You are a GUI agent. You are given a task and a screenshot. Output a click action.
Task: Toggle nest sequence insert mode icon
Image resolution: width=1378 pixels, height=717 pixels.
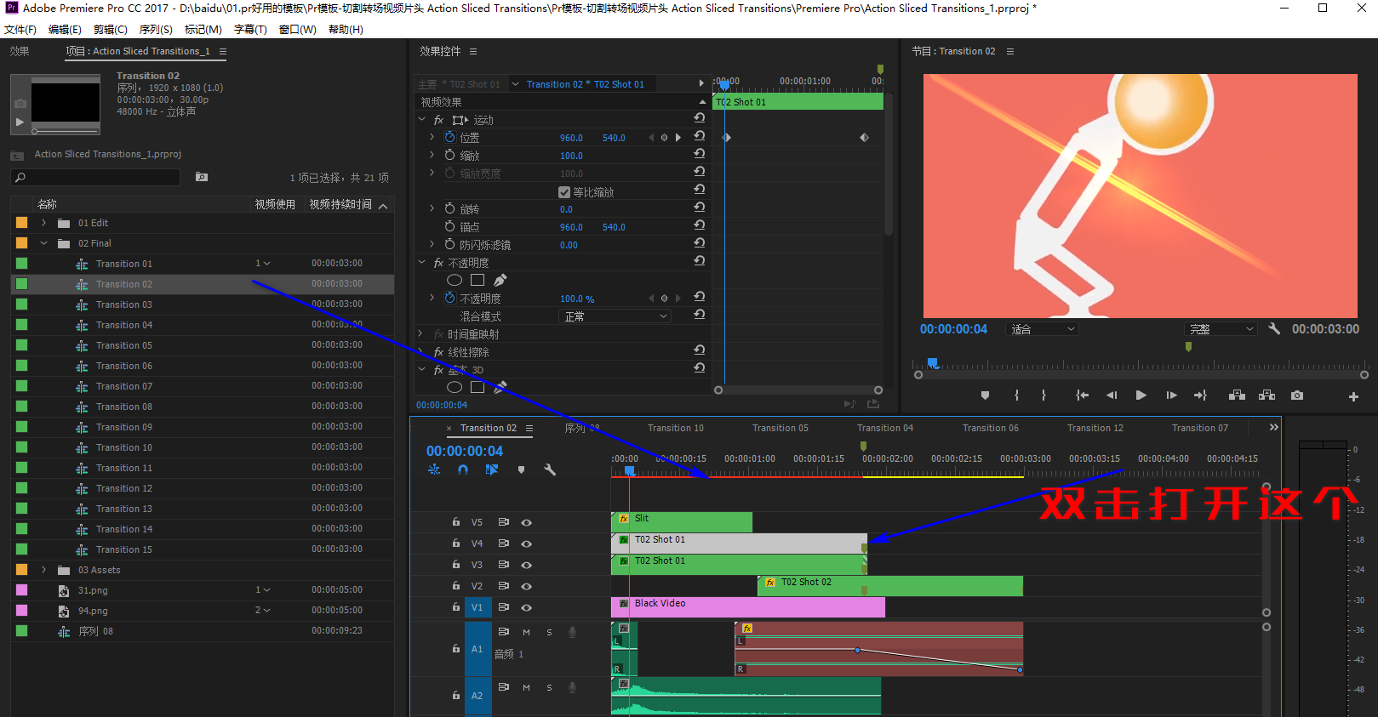434,469
